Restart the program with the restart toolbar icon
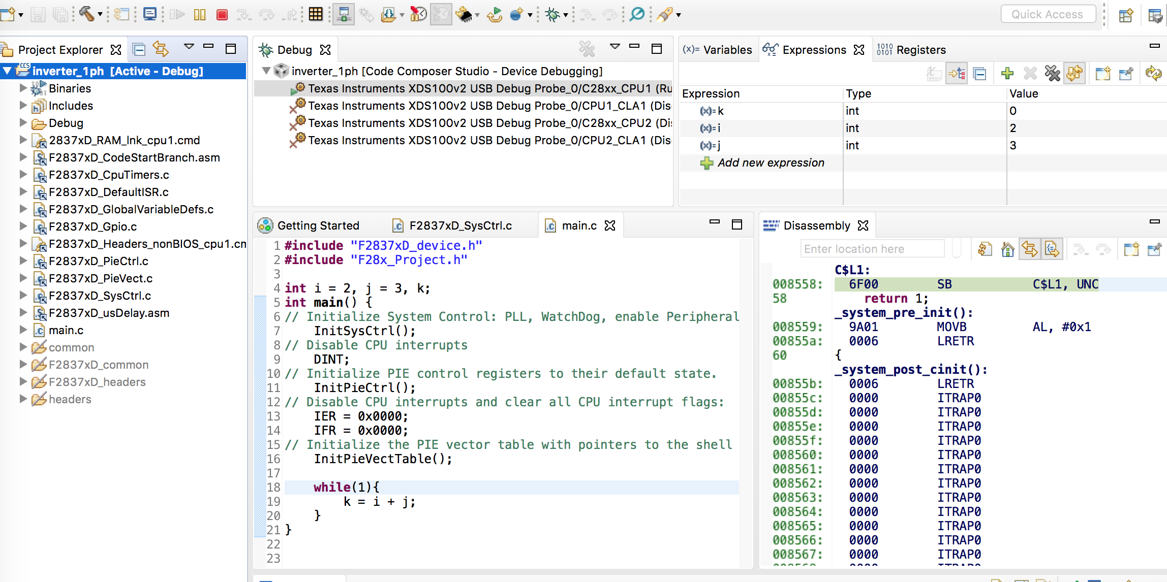This screenshot has width=1167, height=582. [x=494, y=15]
